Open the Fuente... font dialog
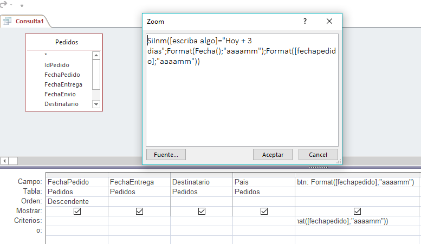Image resolution: width=421 pixels, height=244 pixels. tap(166, 155)
